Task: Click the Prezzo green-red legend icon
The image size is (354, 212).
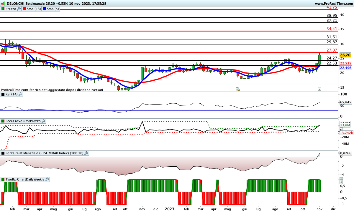Action: pos(3,9)
